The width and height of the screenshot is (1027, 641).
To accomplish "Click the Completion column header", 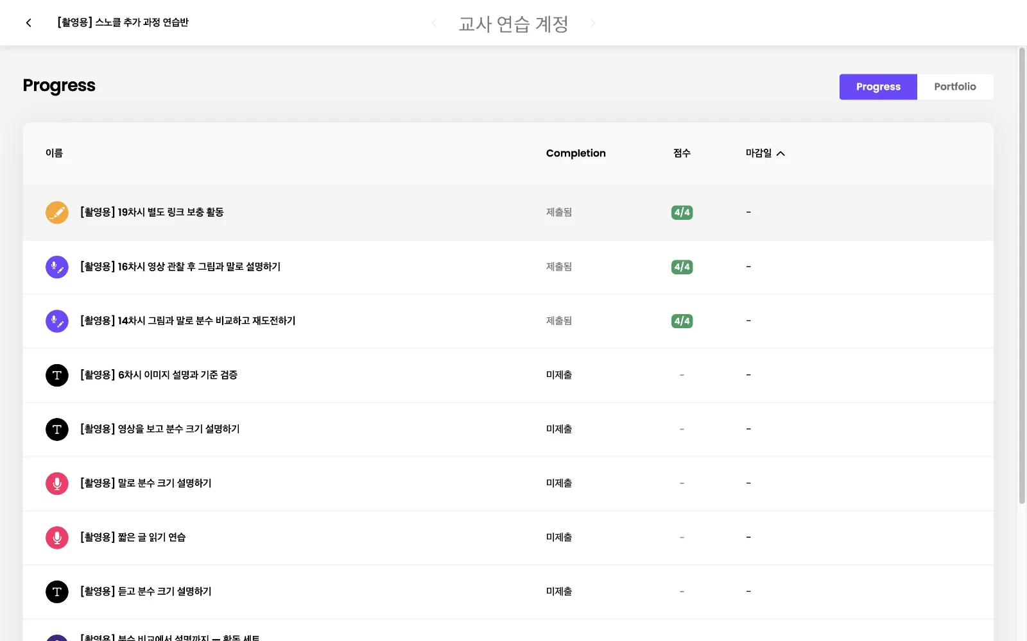I will (576, 153).
